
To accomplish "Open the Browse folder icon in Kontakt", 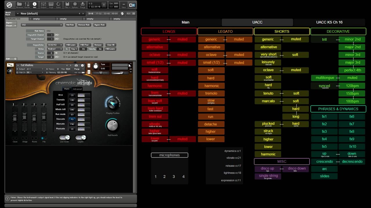I will point(19,5).
